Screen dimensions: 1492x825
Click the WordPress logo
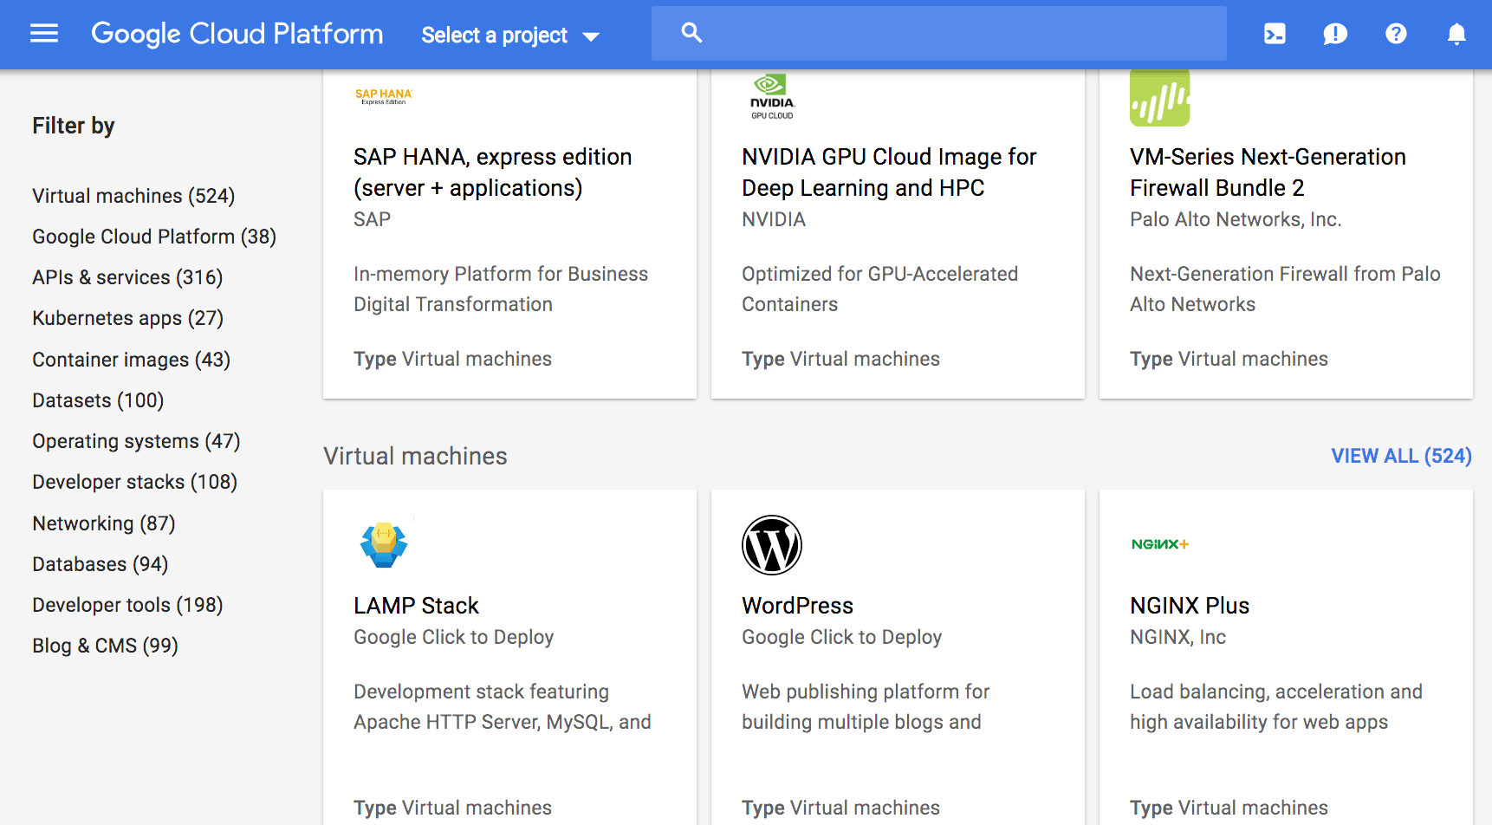pos(772,545)
